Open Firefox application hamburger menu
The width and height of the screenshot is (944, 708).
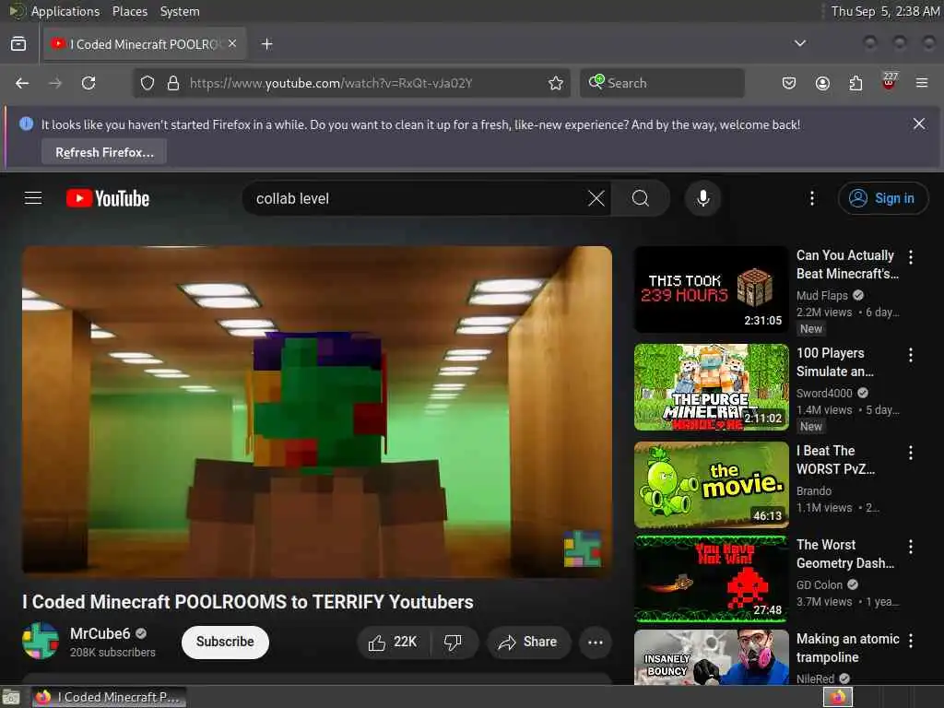point(922,83)
